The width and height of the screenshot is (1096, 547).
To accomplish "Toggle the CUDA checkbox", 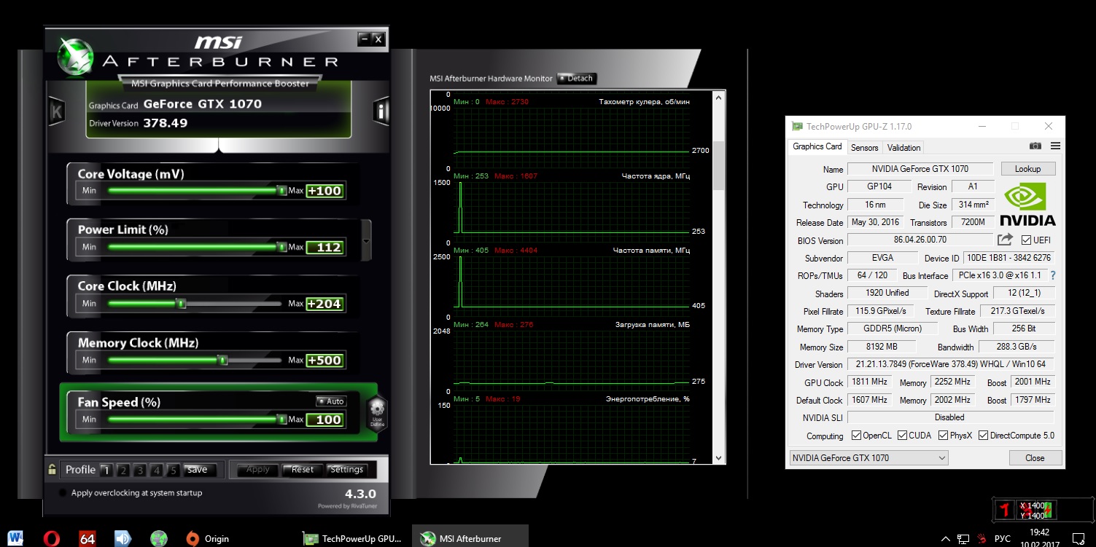I will click(903, 436).
